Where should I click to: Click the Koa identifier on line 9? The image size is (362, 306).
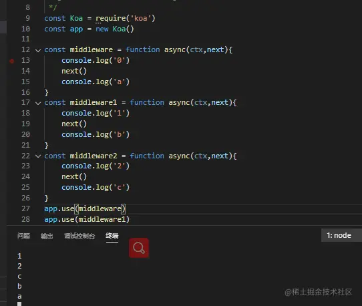coord(76,18)
